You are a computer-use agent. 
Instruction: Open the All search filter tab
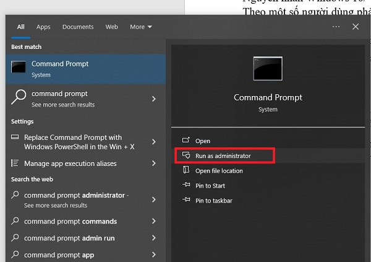coord(21,27)
